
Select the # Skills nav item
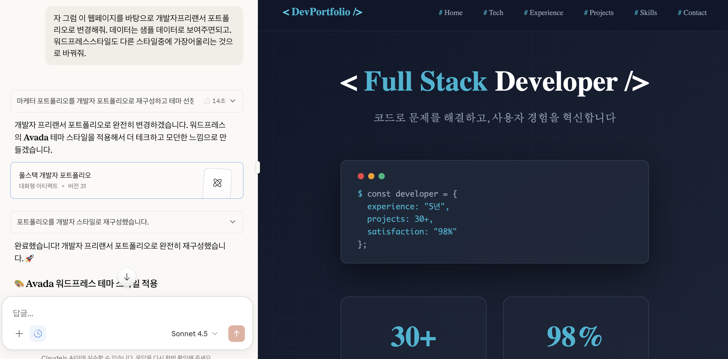point(645,13)
